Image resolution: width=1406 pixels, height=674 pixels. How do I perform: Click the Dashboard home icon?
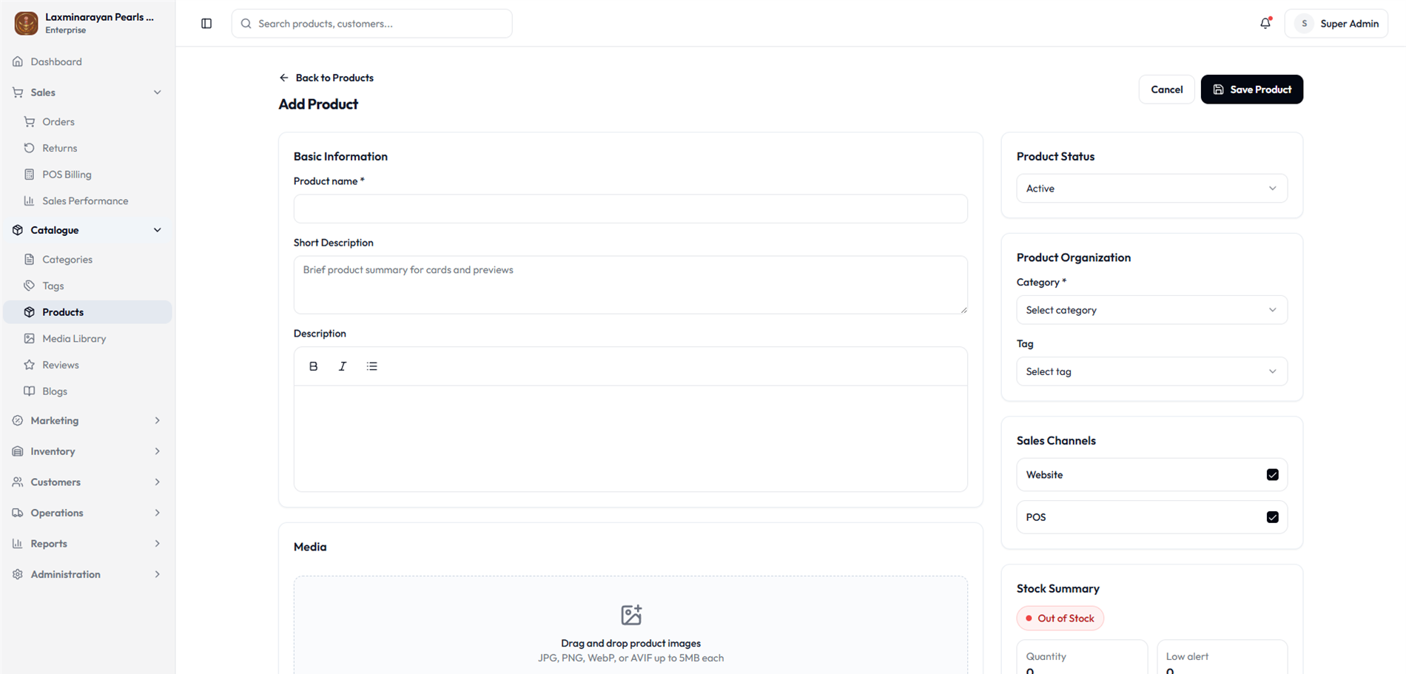click(18, 61)
